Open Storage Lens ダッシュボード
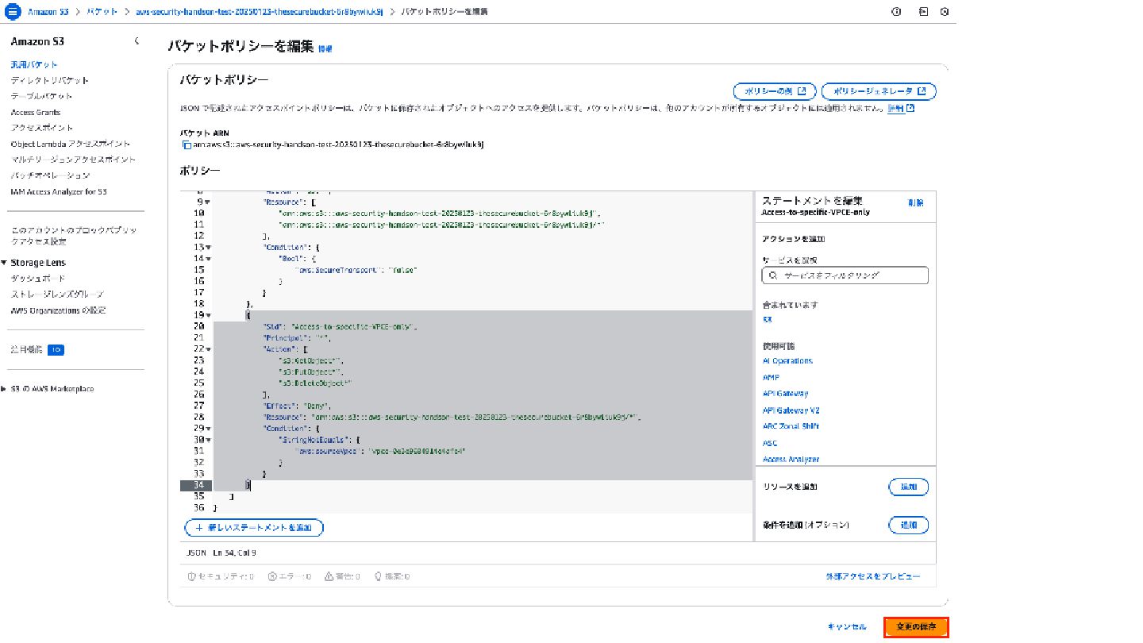Screen dimensions: 1143x643 click(38, 279)
